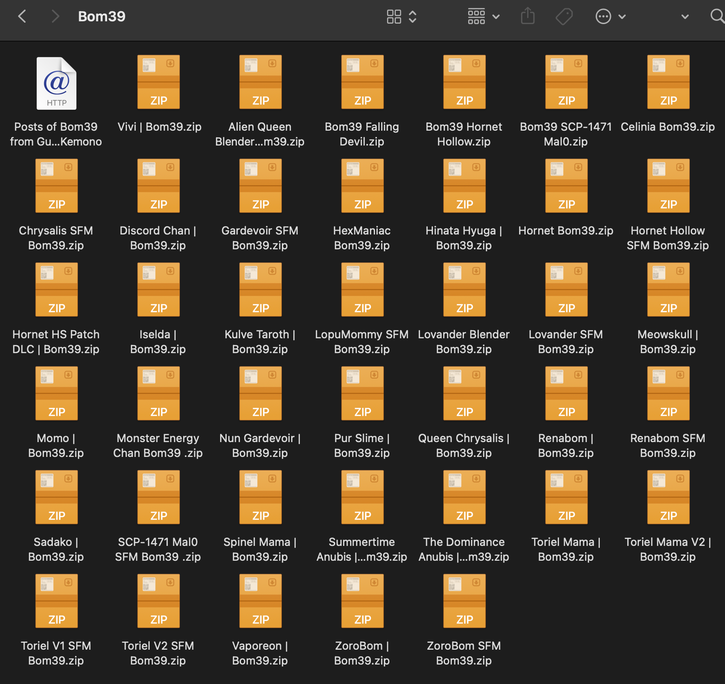725x684 pixels.
Task: Click the Share toolbar button
Action: (528, 17)
